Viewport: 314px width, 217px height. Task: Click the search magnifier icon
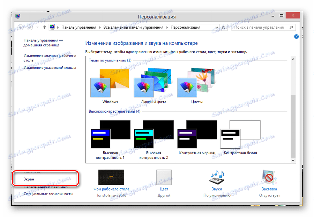(x=291, y=28)
